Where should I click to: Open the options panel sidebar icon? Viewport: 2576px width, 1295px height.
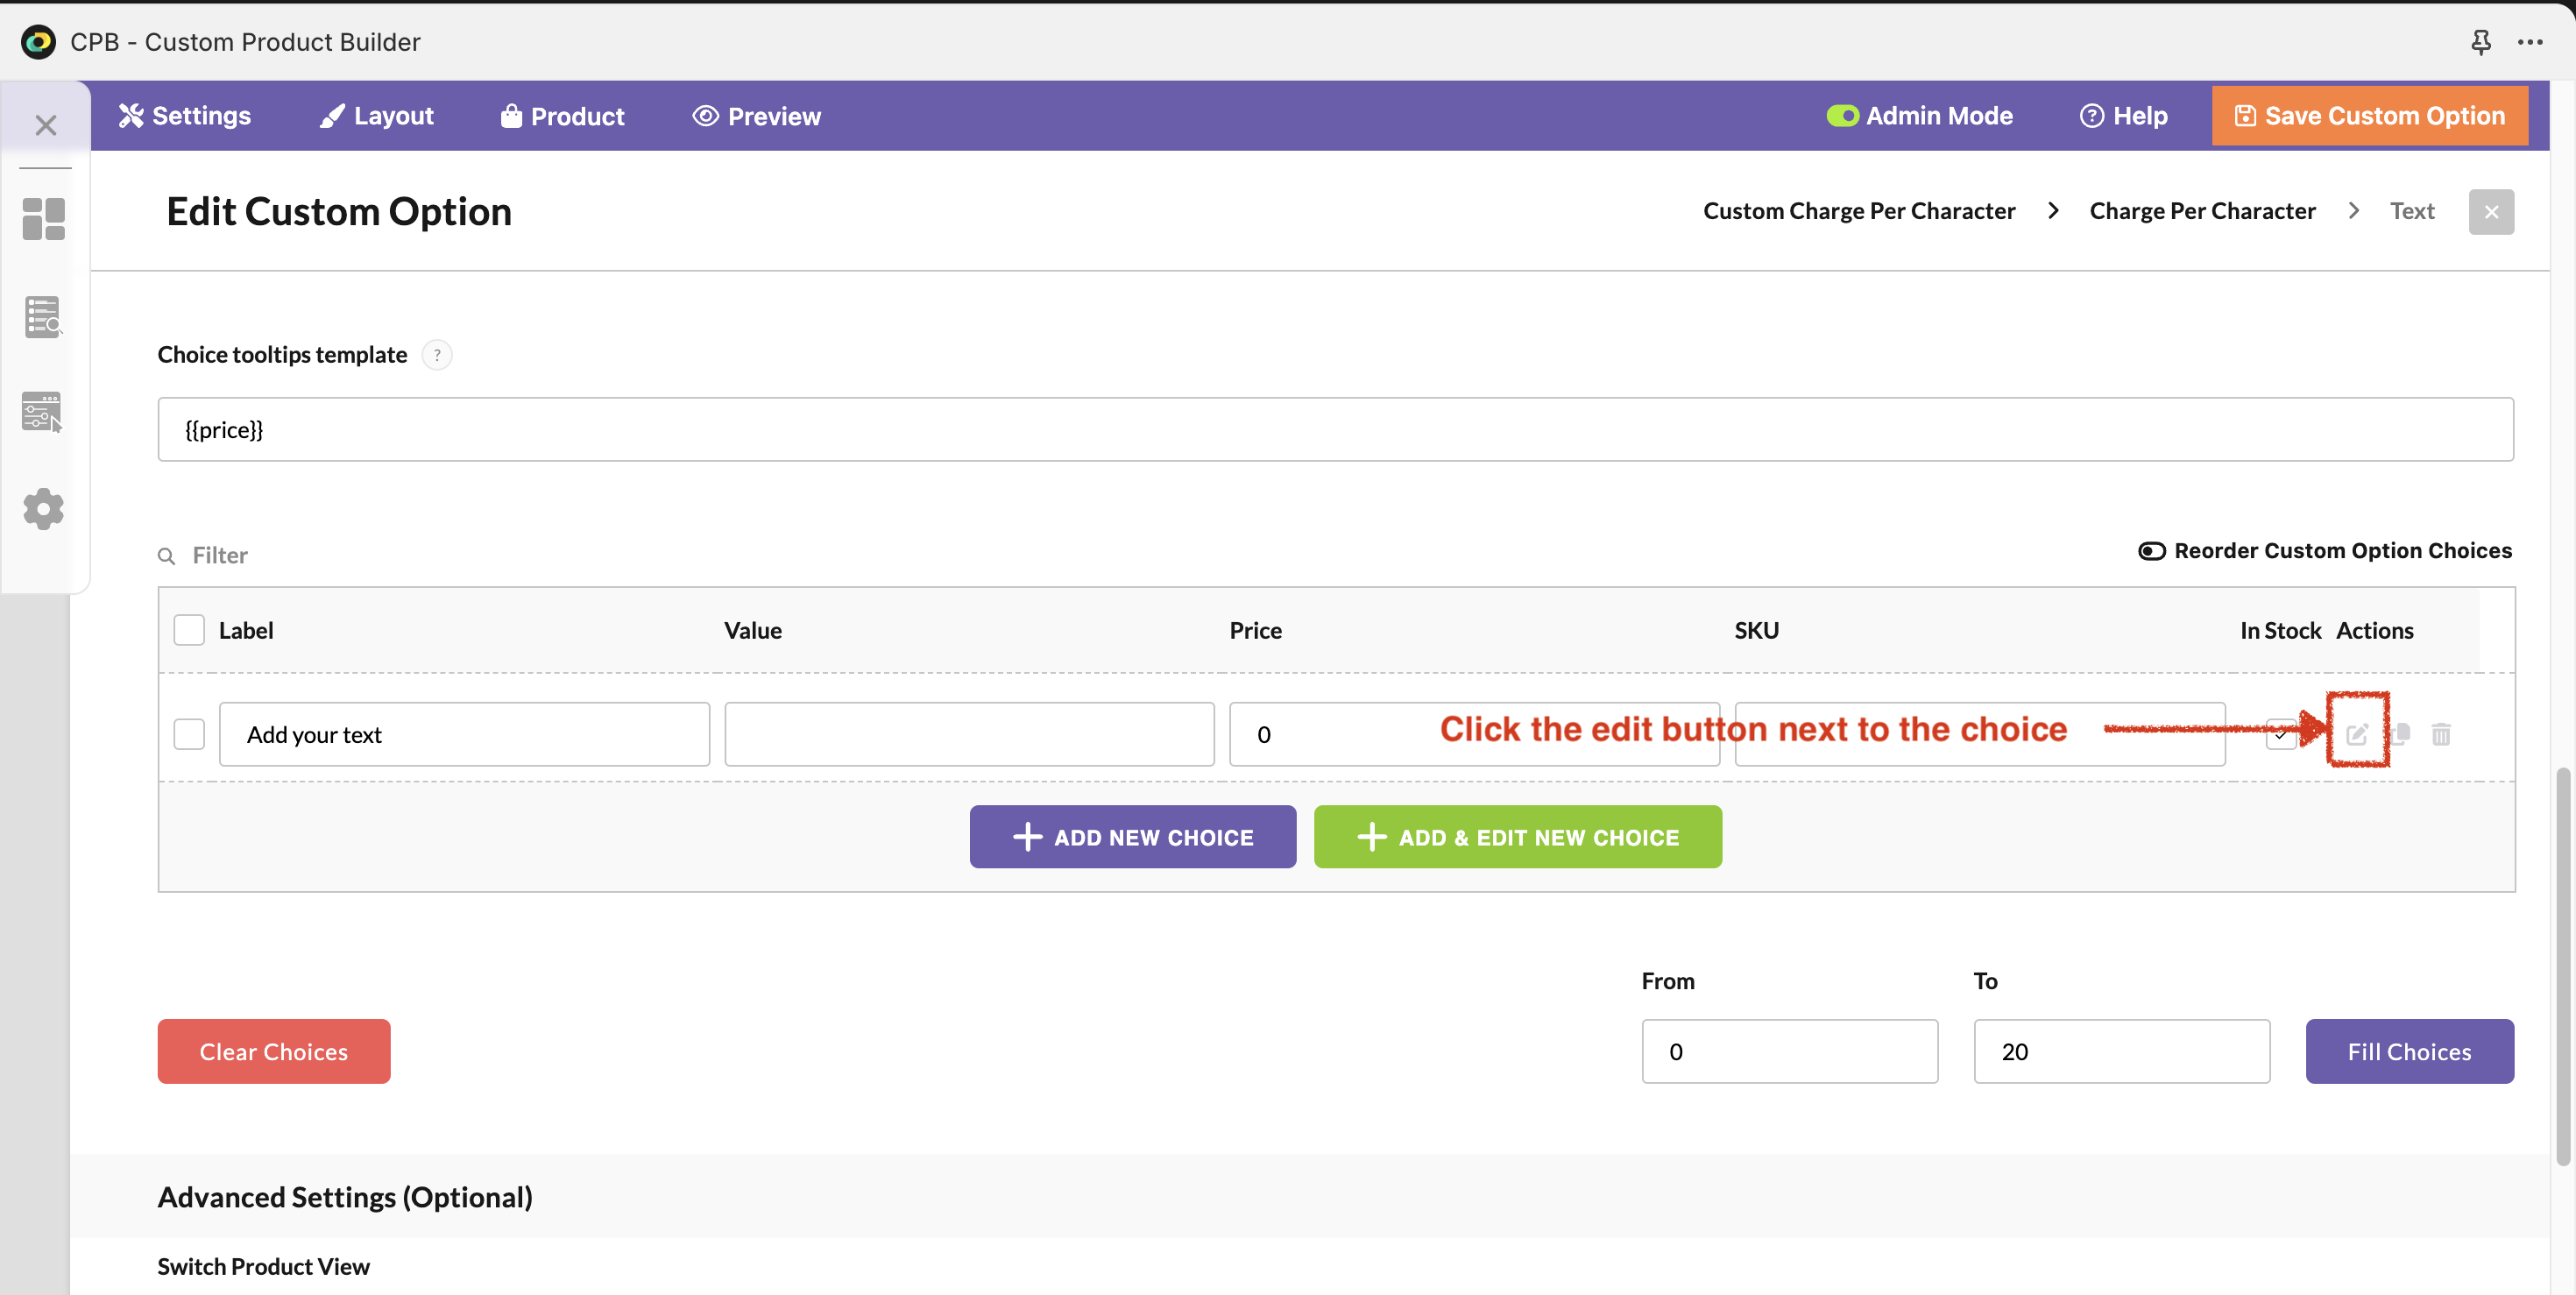tap(43, 412)
